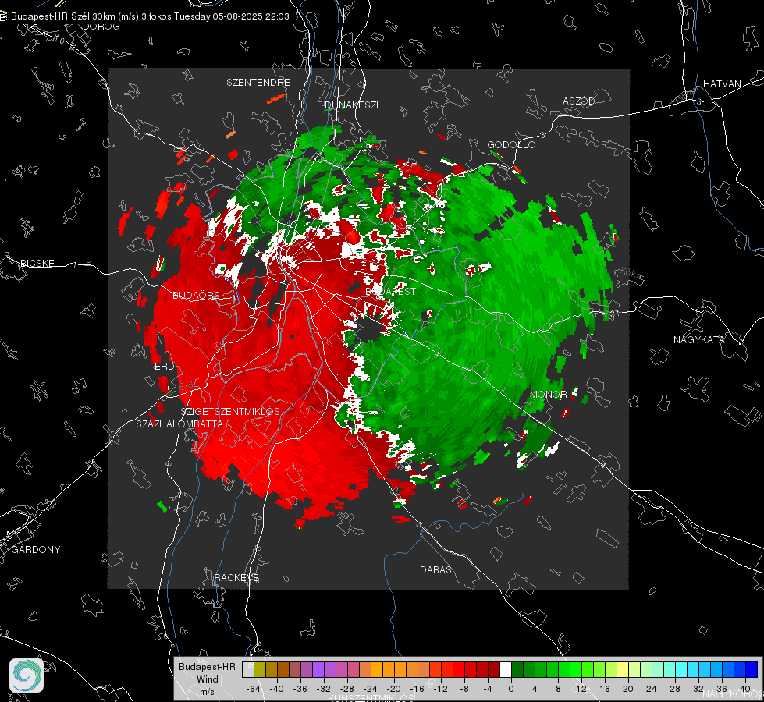Image resolution: width=764 pixels, height=702 pixels.
Task: Click the -28 legend scale value
Action: point(347,689)
